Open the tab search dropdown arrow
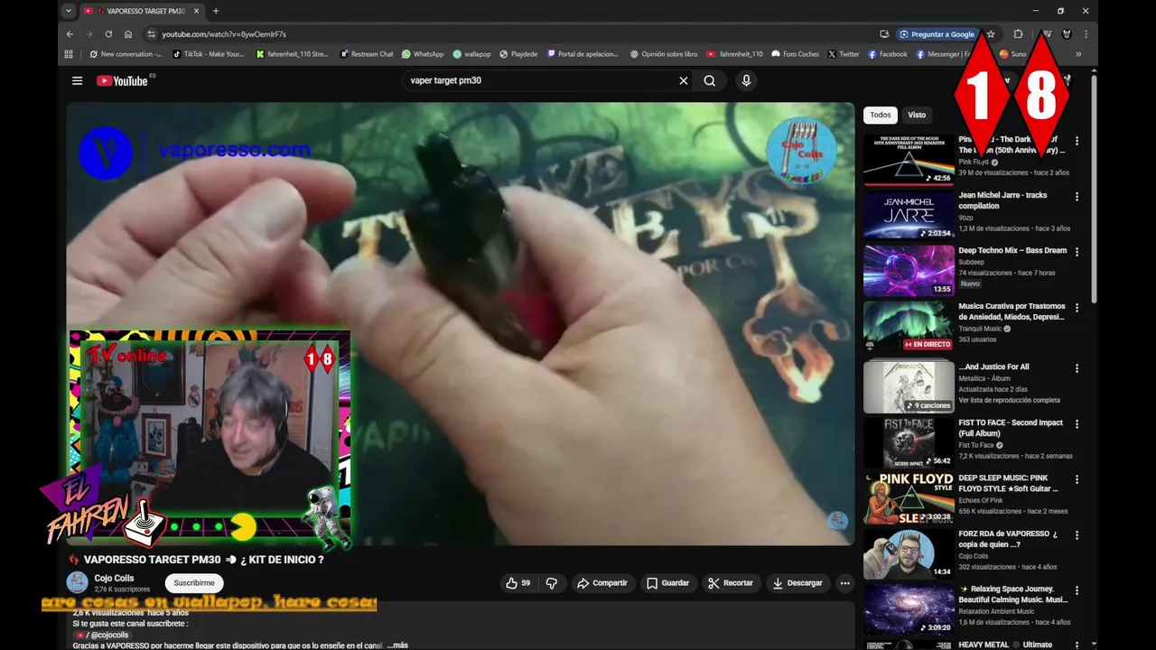The image size is (1156, 650). (69, 11)
